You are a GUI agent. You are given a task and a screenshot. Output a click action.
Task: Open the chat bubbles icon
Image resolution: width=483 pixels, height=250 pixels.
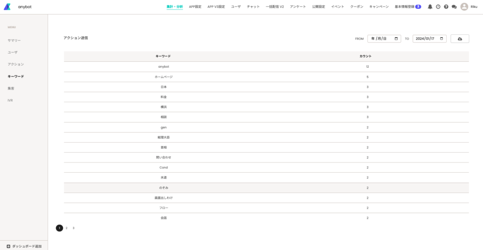(x=454, y=7)
